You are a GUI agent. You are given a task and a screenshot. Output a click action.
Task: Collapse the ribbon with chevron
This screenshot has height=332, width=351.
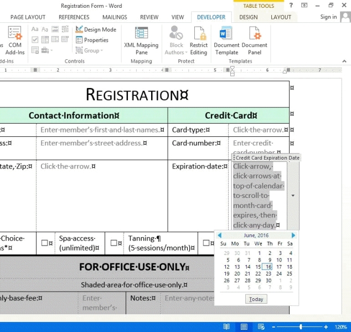pos(344,61)
